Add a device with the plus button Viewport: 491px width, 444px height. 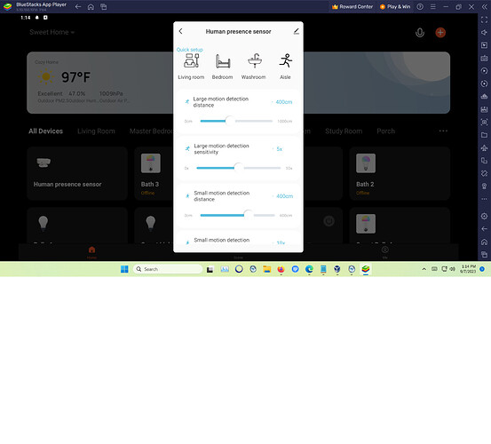(440, 32)
